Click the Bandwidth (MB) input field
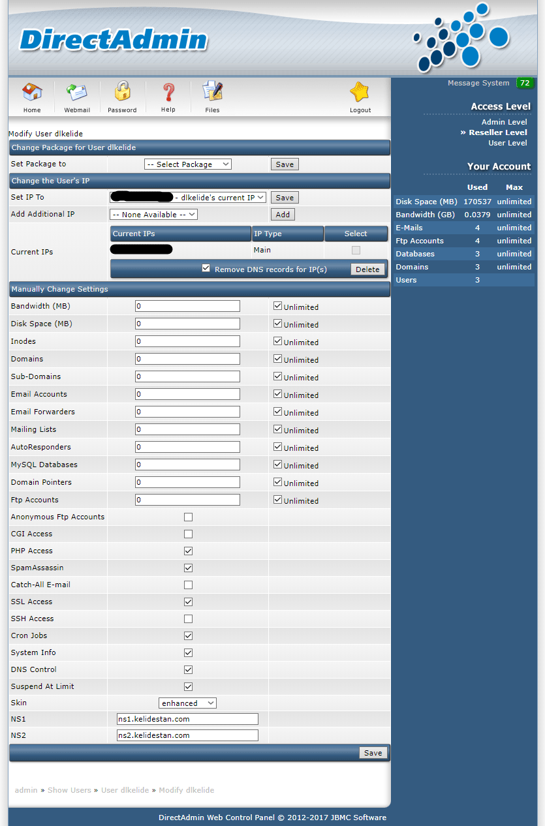Image resolution: width=545 pixels, height=826 pixels. [187, 306]
